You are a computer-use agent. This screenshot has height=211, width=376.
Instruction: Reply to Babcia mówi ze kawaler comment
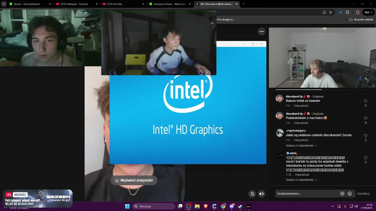301,106
